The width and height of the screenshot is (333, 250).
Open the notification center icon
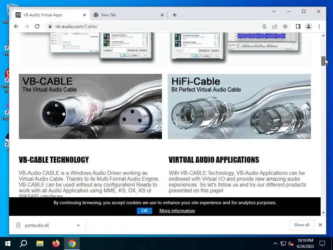point(322,243)
